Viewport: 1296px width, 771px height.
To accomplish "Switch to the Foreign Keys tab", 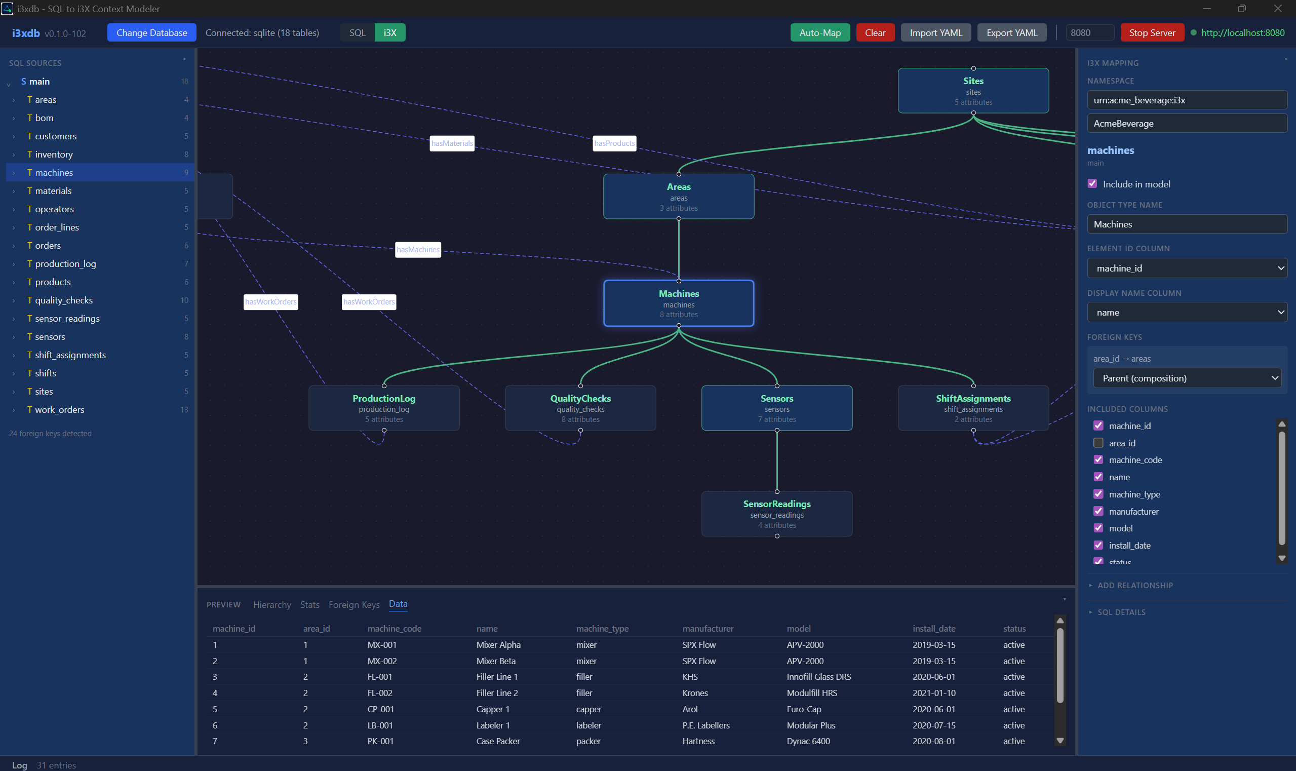I will [354, 604].
